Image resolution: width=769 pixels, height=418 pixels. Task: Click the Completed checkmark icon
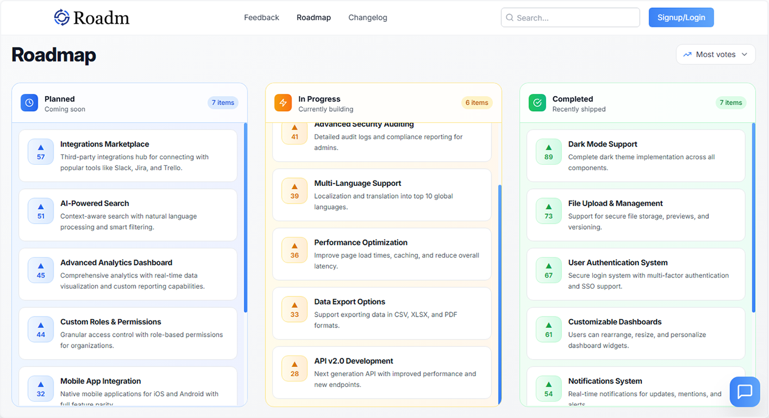pyautogui.click(x=537, y=103)
